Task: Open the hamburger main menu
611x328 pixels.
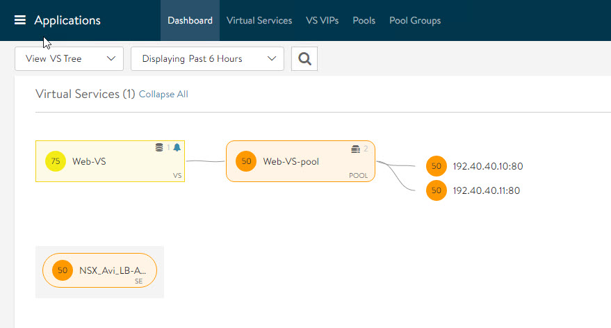Action: tap(20, 20)
